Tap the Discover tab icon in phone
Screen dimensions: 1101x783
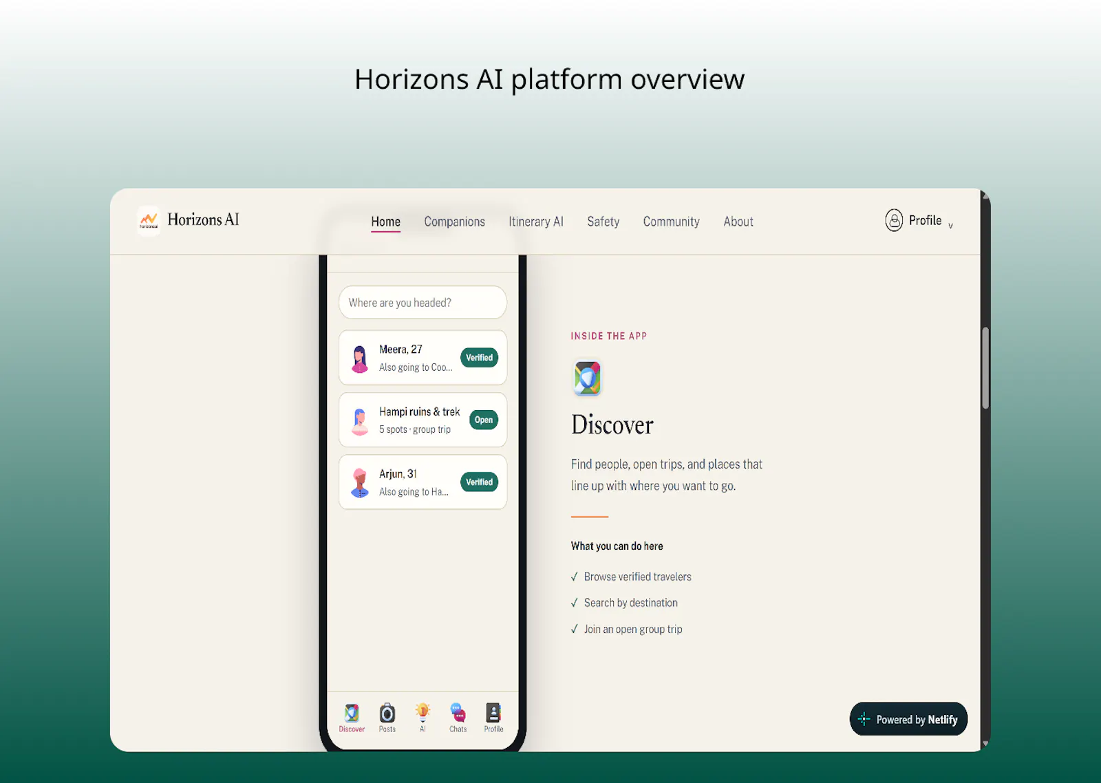coord(352,713)
